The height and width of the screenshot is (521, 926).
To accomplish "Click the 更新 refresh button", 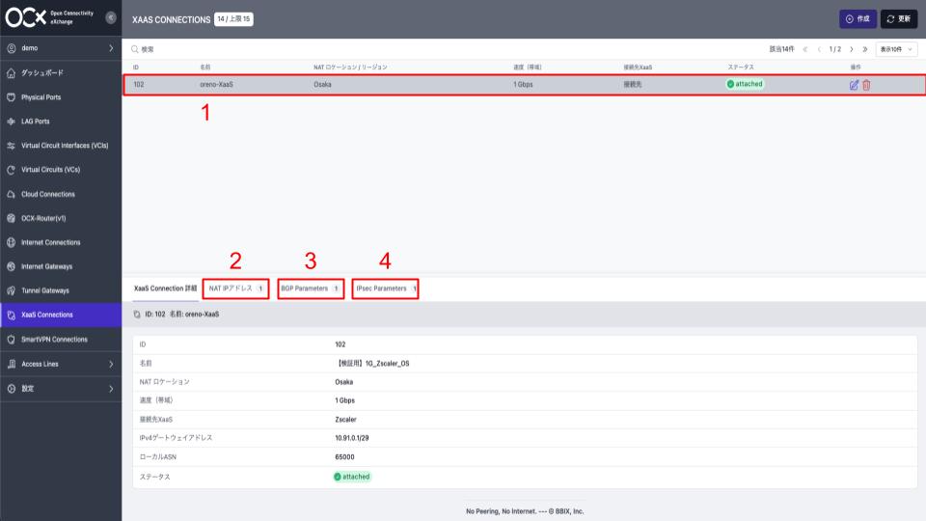I will coord(899,18).
